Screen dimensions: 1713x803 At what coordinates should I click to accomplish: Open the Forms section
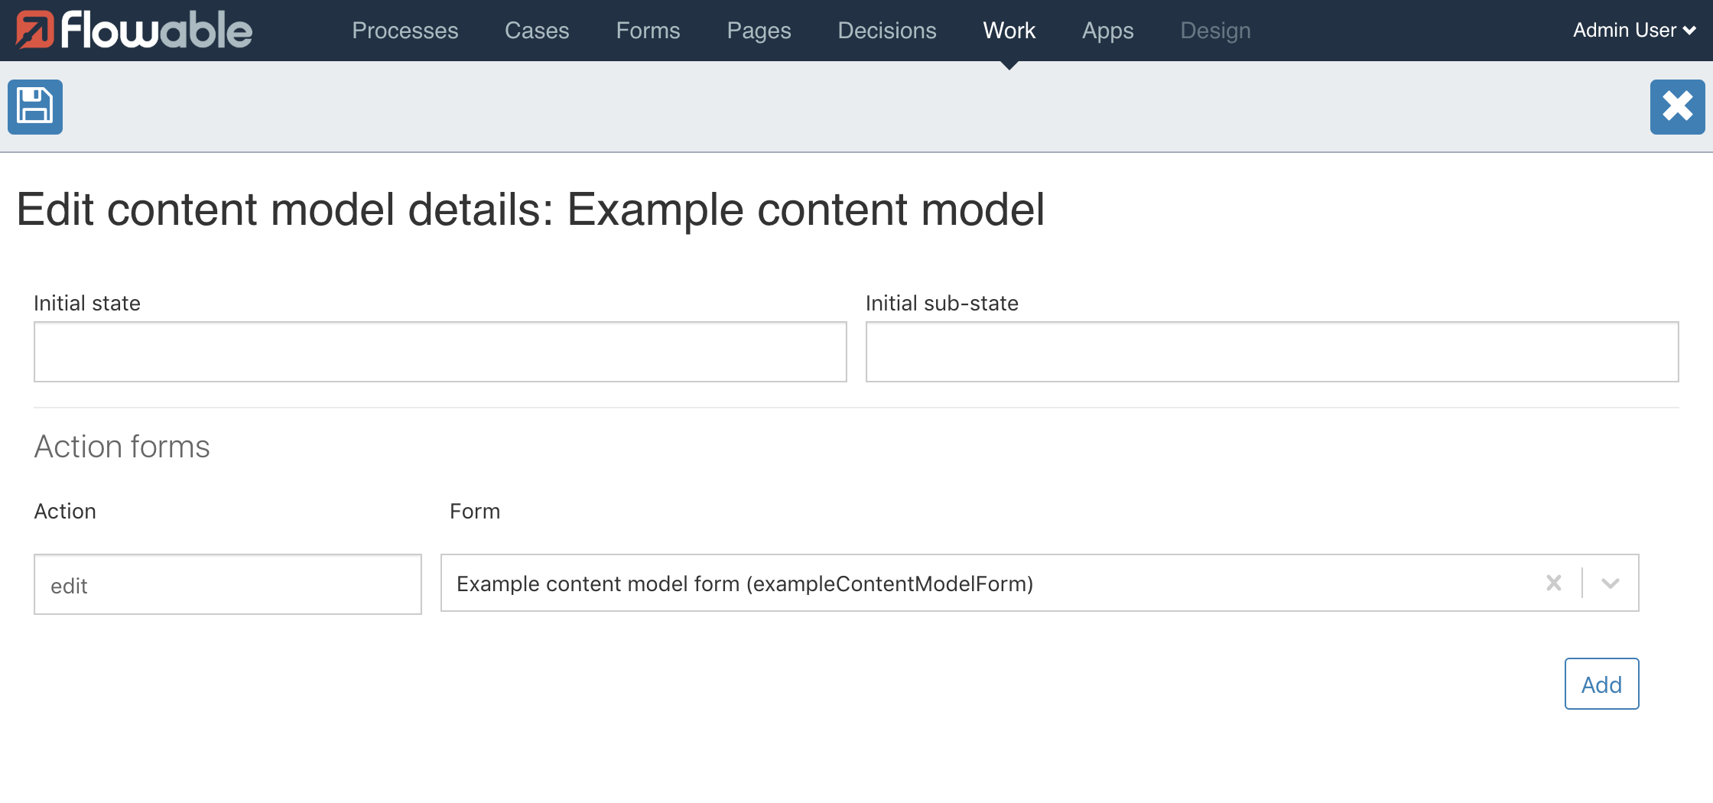648,31
